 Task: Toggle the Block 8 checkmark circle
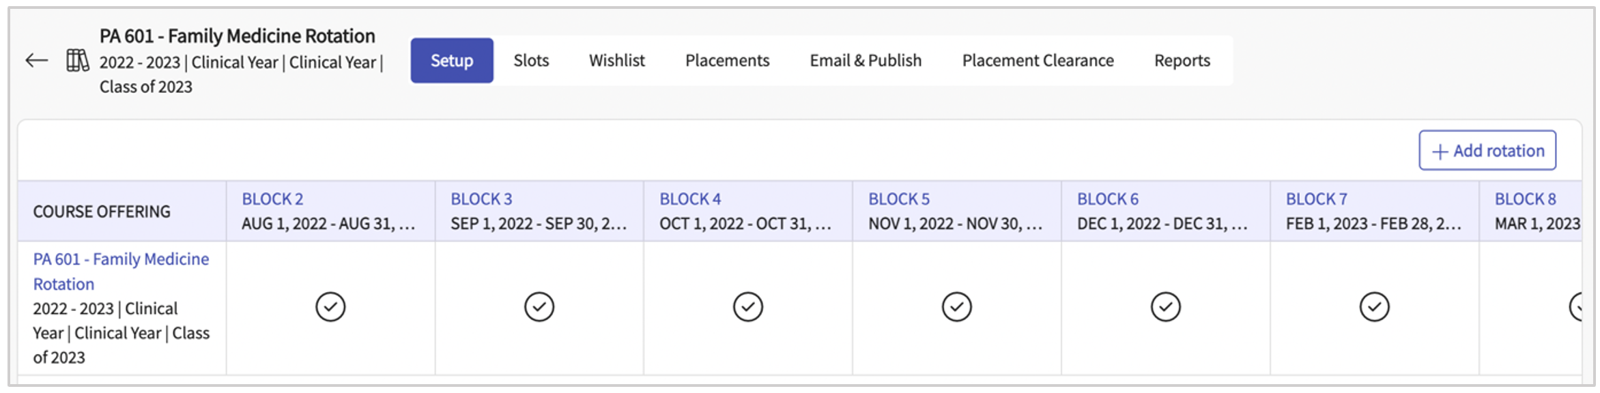(1575, 307)
